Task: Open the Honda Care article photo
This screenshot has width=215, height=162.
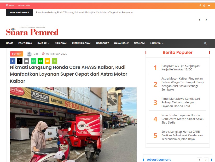Action: (73, 125)
